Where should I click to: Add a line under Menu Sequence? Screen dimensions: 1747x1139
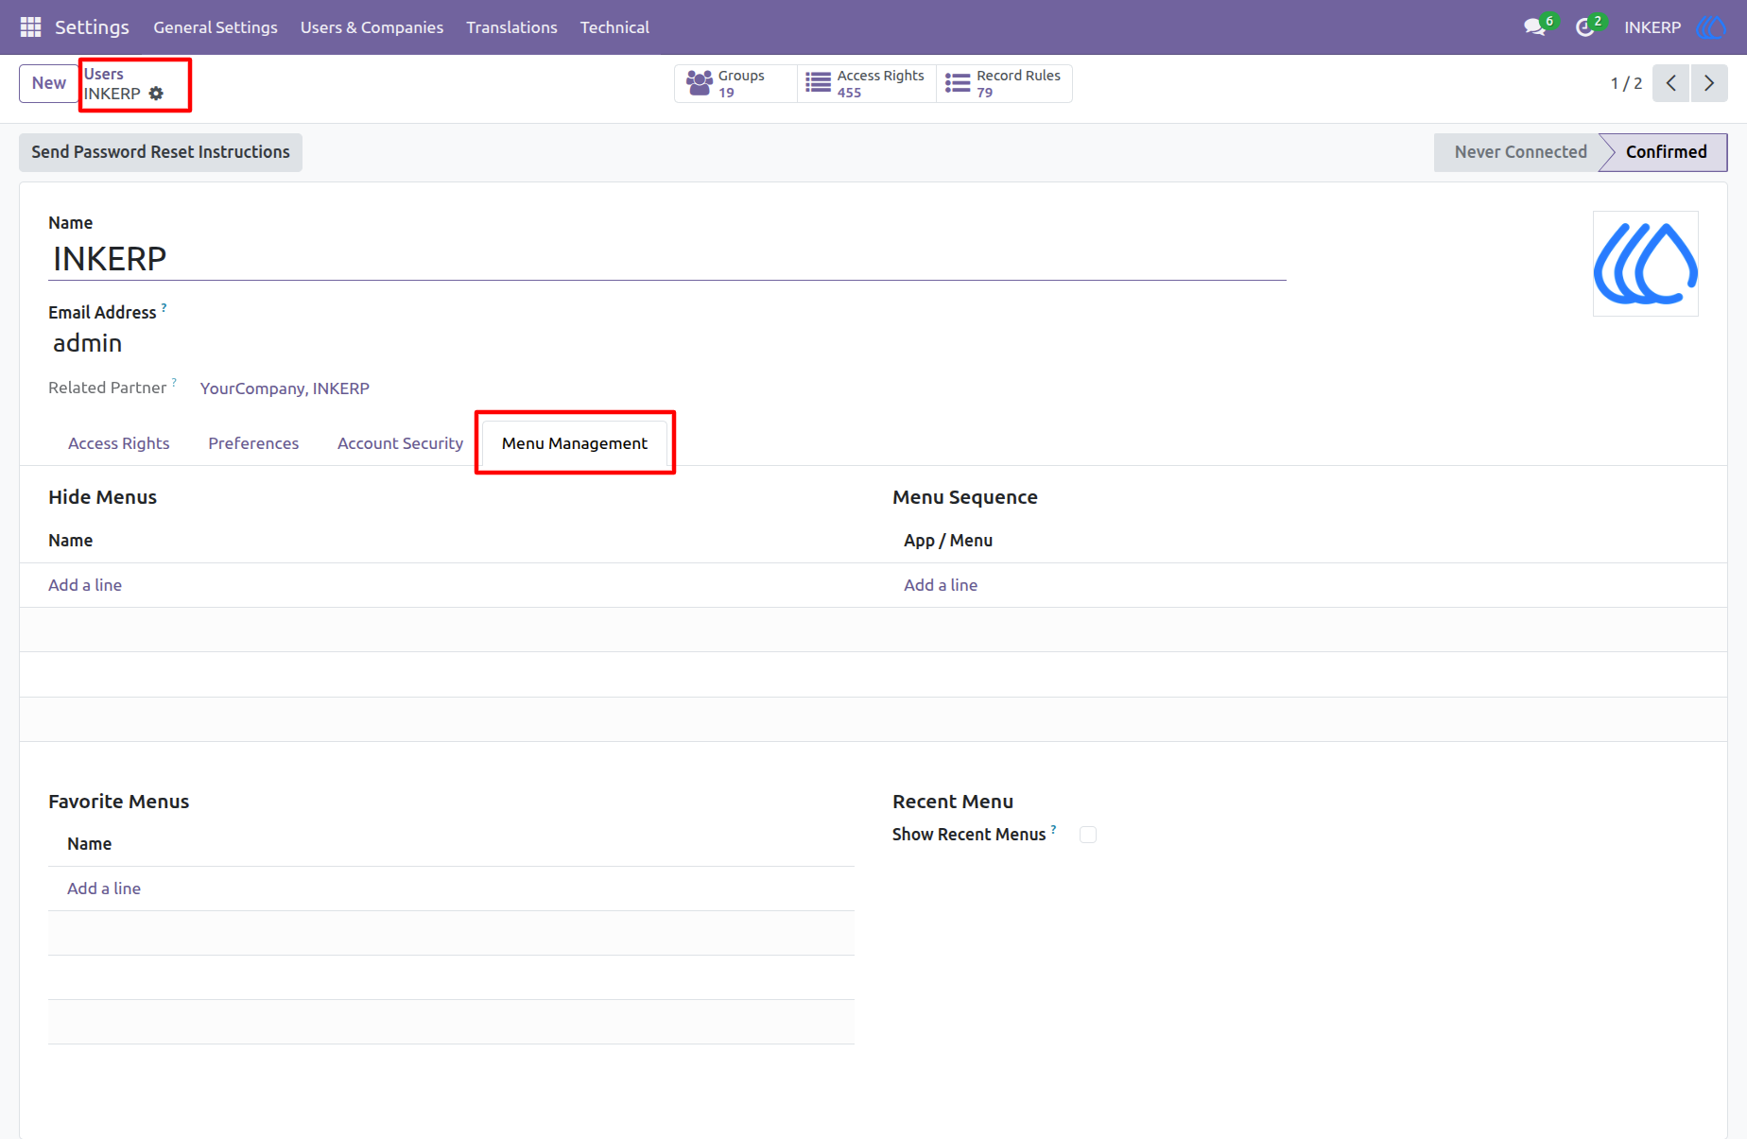pos(941,585)
